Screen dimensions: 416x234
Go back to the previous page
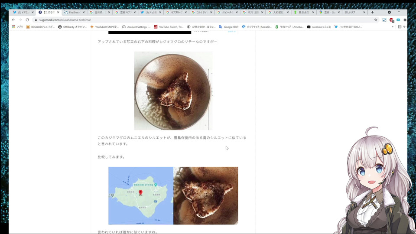13,20
